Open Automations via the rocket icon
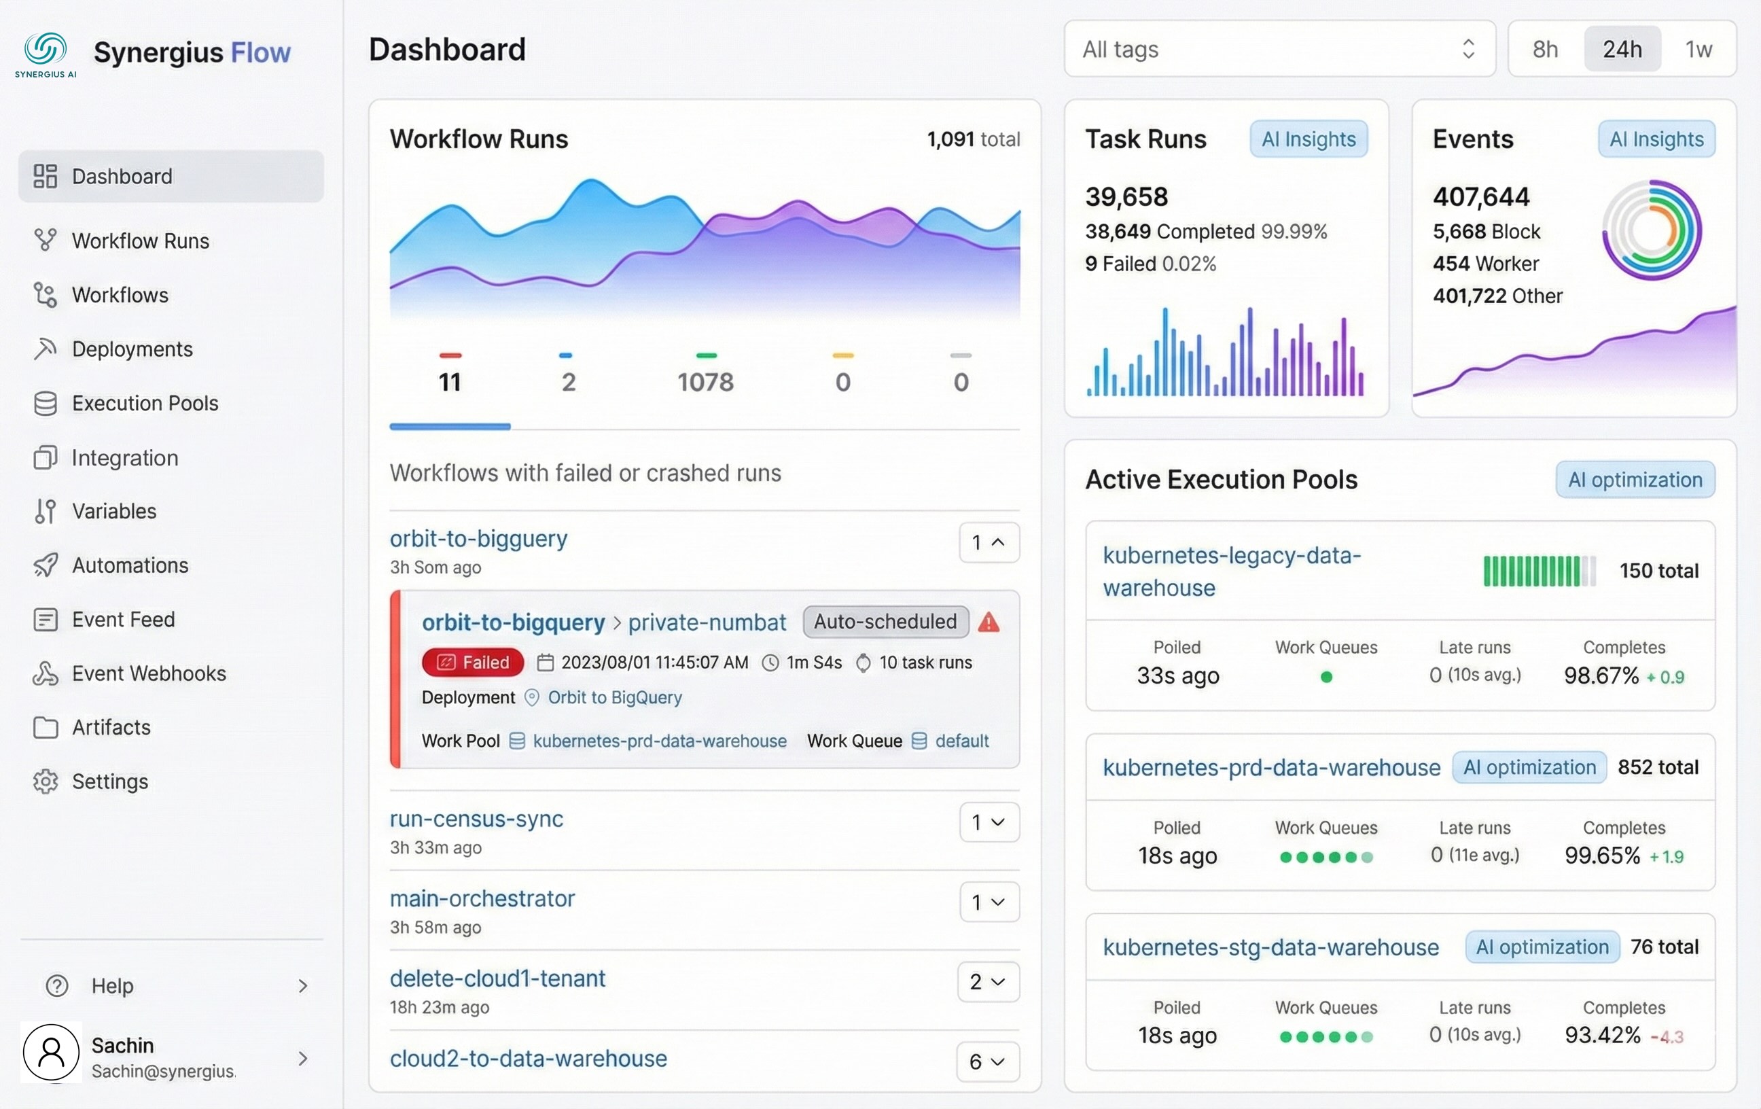The width and height of the screenshot is (1761, 1109). coord(46,565)
